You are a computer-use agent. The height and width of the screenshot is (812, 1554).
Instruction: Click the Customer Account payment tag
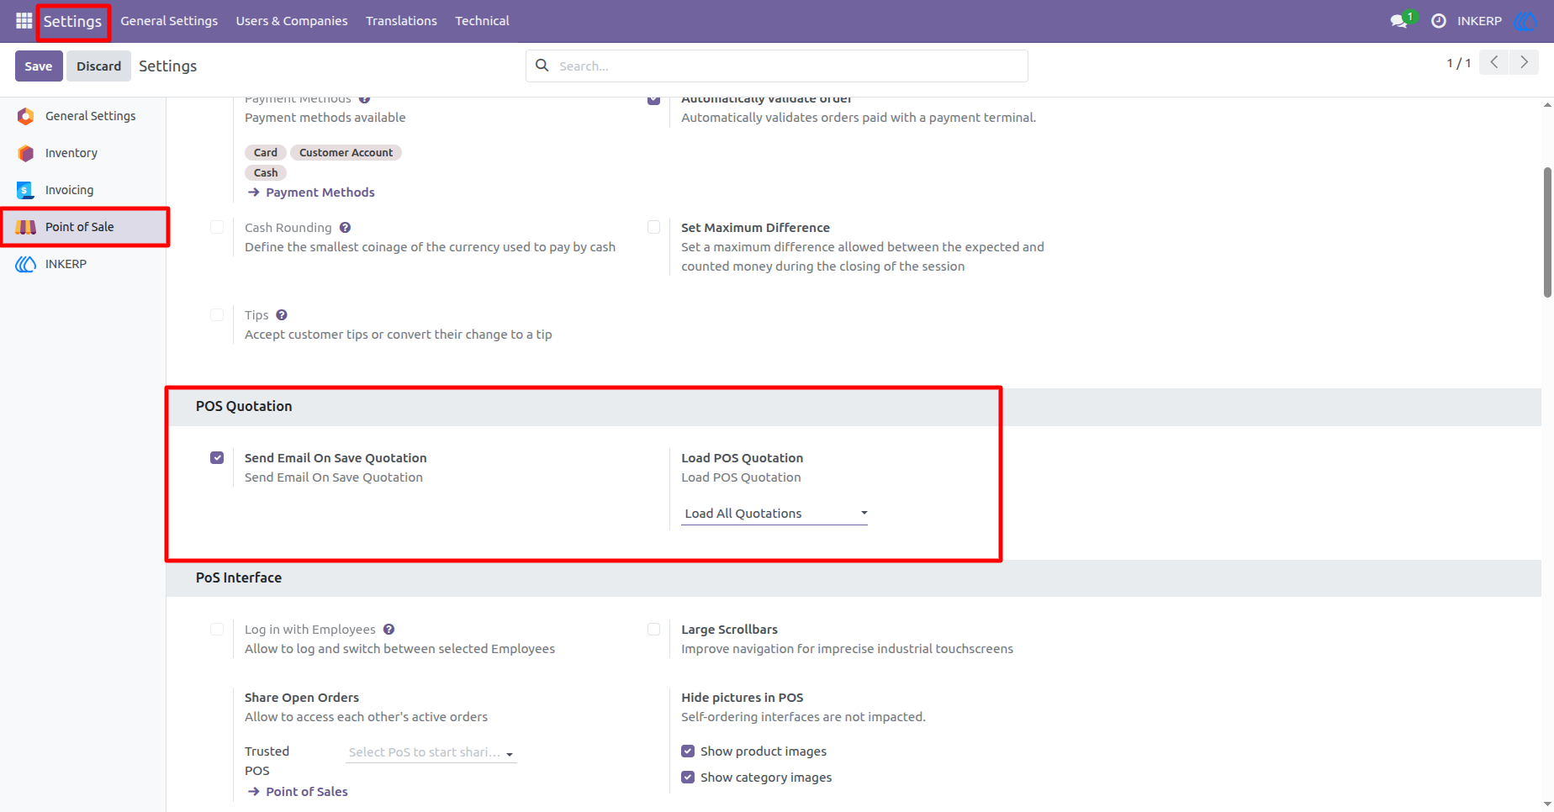(x=346, y=152)
